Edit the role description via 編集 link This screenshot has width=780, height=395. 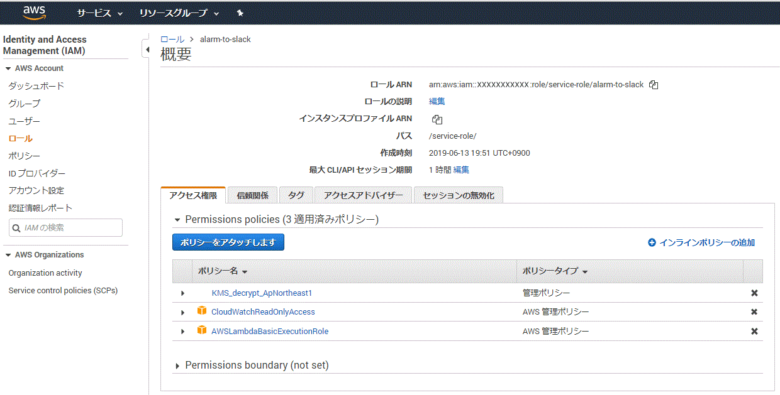tap(437, 101)
